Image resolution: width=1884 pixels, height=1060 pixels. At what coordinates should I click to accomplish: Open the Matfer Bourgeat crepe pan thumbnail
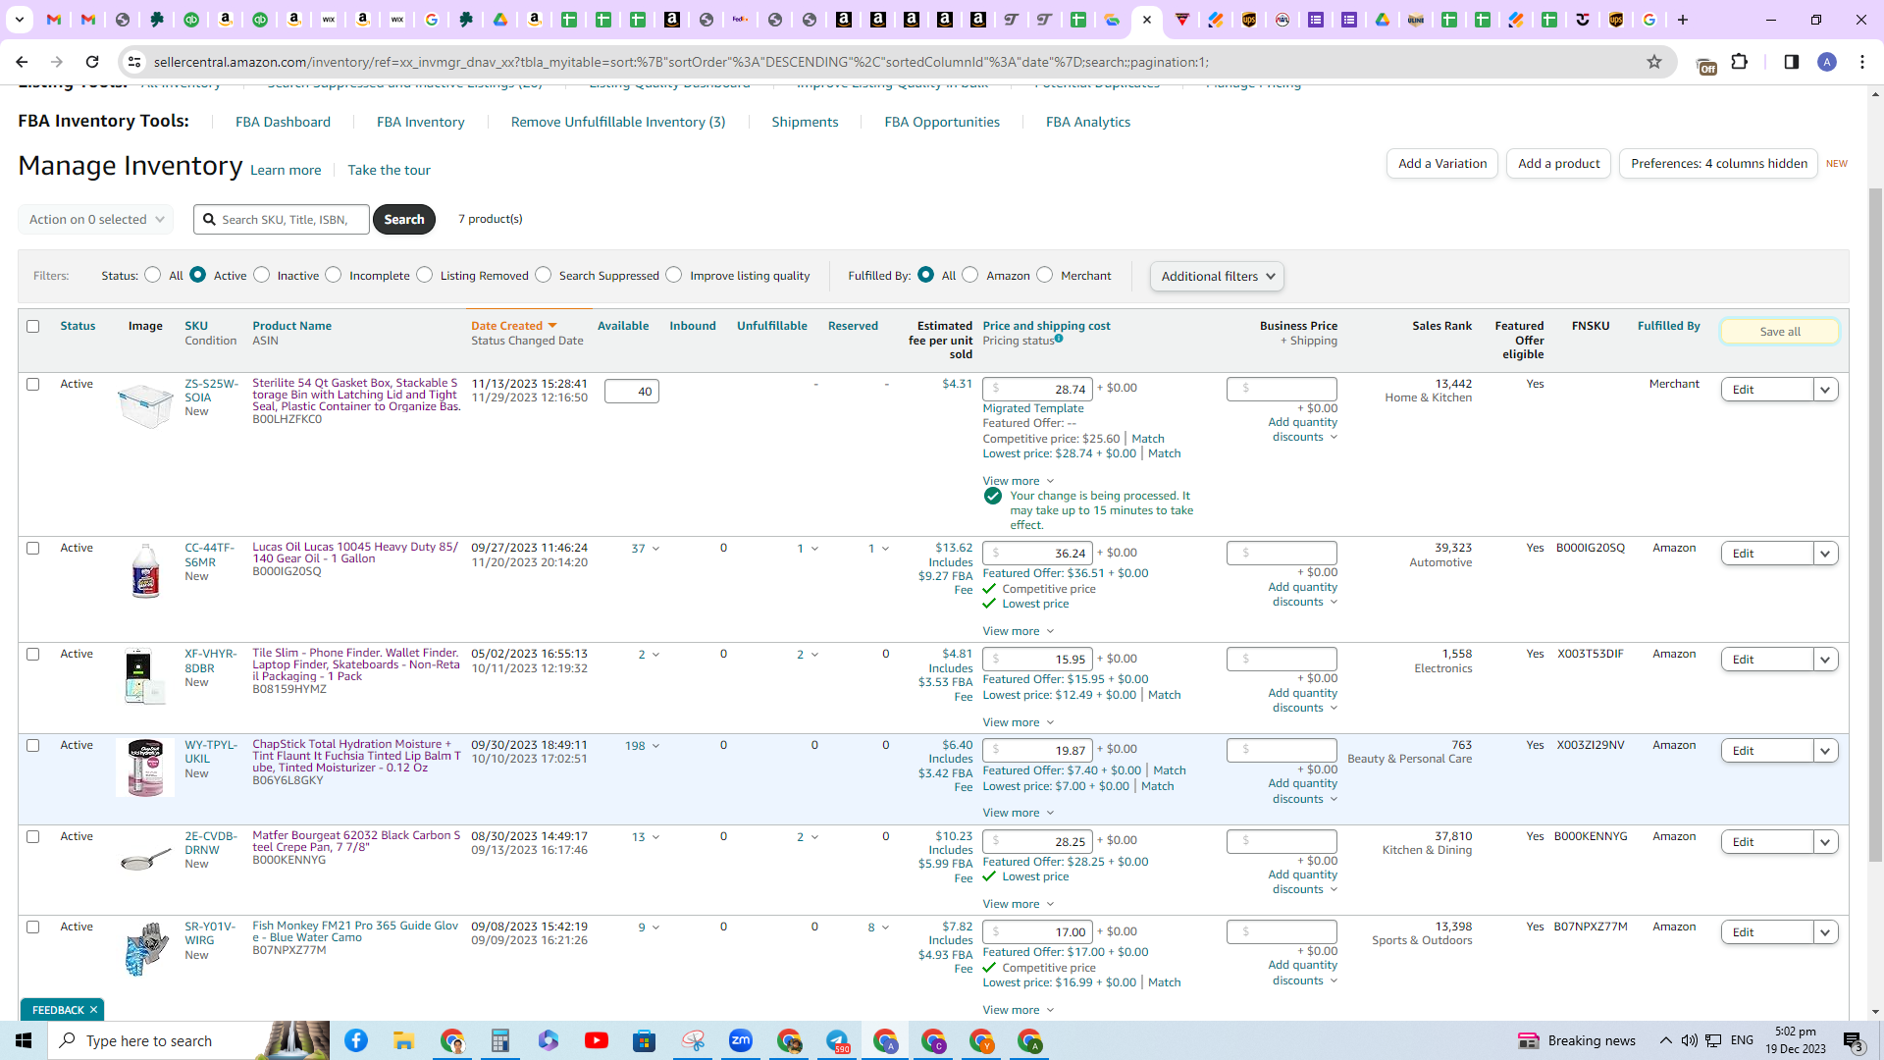(x=145, y=861)
